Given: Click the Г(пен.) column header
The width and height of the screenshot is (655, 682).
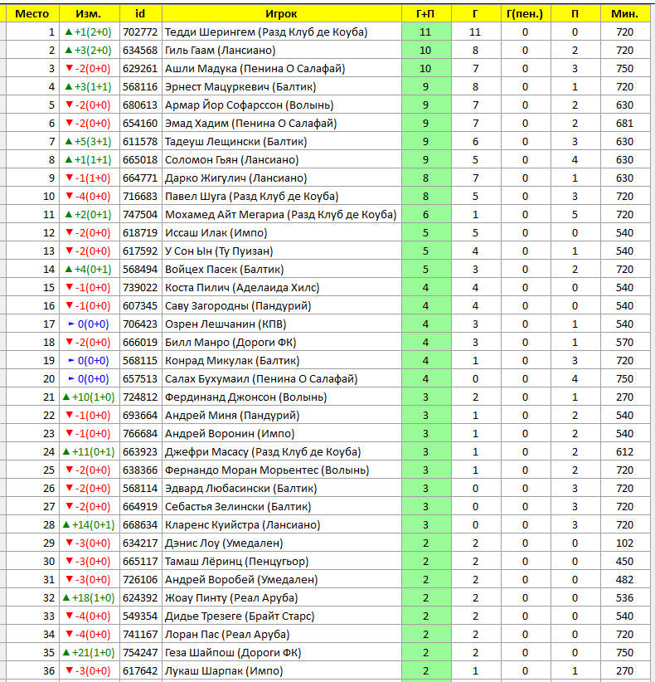Looking at the screenshot, I should pos(525,13).
